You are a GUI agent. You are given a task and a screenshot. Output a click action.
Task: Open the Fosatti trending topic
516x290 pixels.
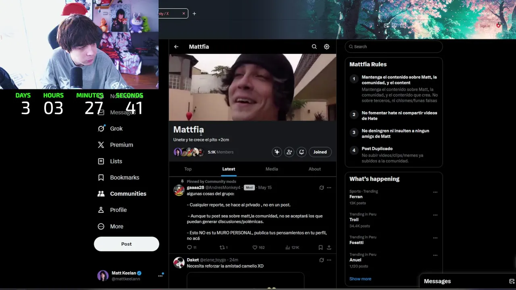(356, 243)
